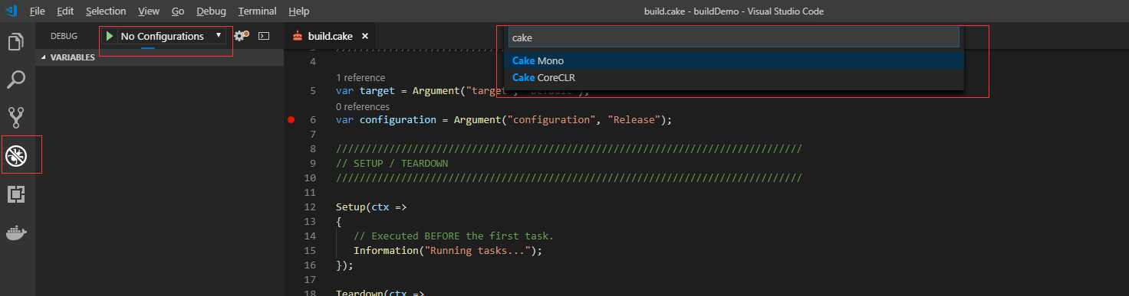Click the quick pick input containing cake
1129x296 pixels.
coord(734,37)
